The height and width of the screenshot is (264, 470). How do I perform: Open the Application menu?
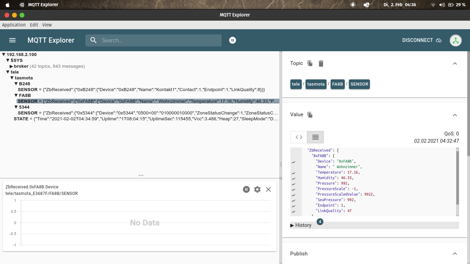(x=14, y=25)
